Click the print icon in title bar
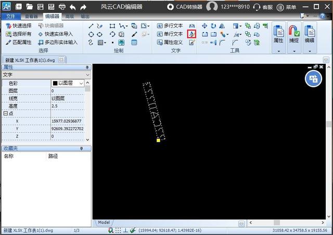The image size is (333, 235). point(62,7)
